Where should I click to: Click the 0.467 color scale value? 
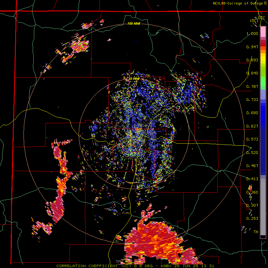[x=252, y=166]
